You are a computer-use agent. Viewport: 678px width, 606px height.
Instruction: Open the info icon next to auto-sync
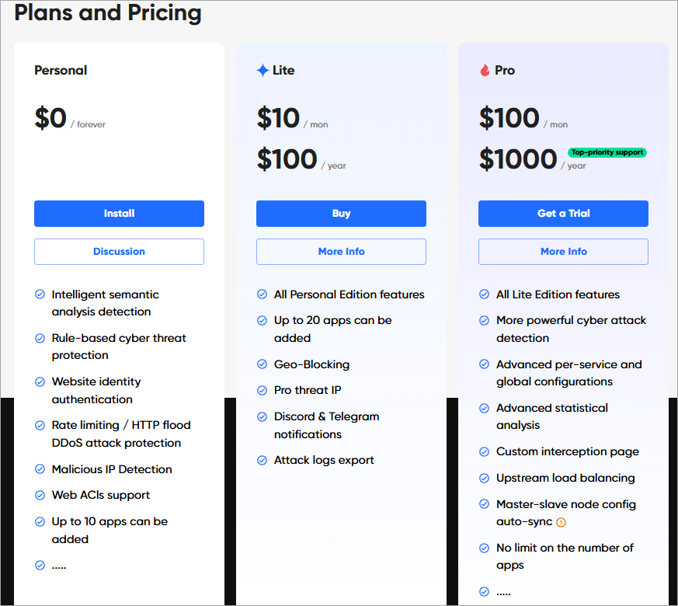[x=559, y=522]
